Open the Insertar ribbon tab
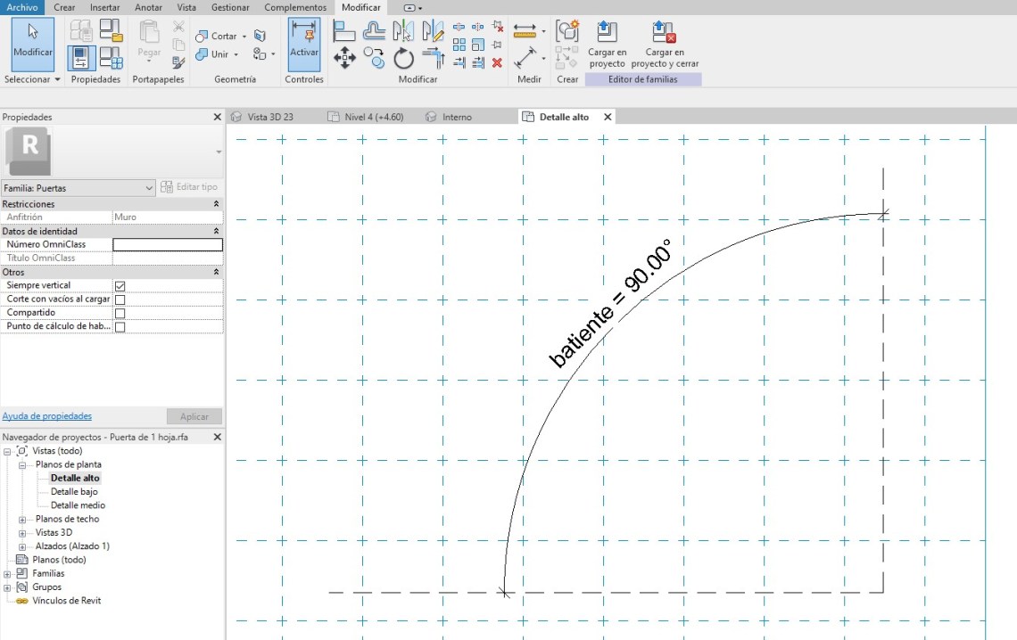Viewport: 1017px width, 640px height. click(104, 7)
